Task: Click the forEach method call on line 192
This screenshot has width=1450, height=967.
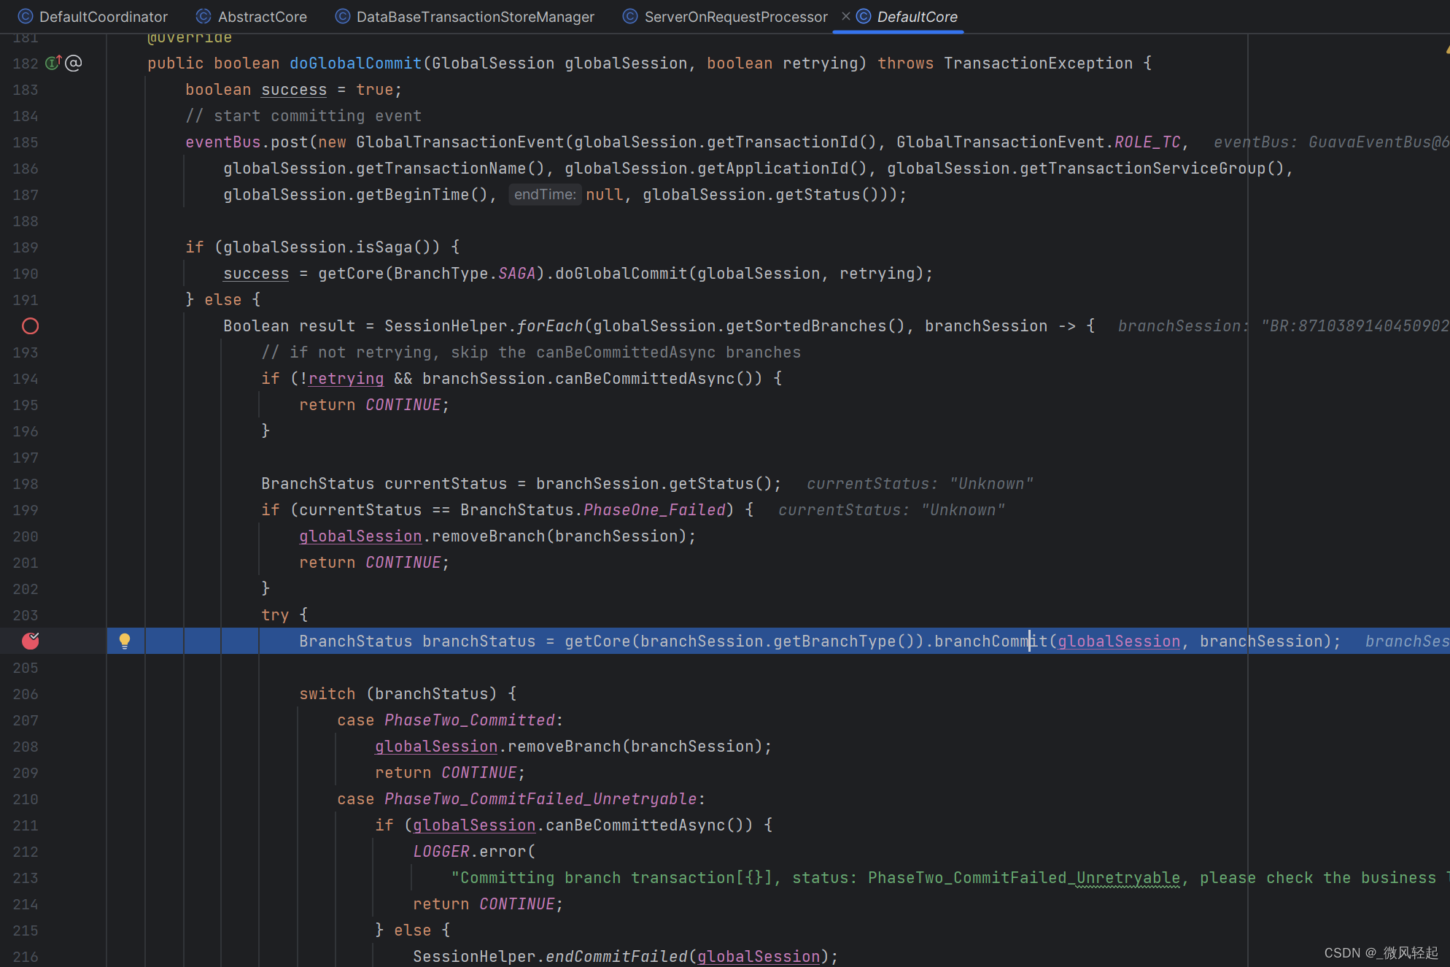Action: pos(550,325)
